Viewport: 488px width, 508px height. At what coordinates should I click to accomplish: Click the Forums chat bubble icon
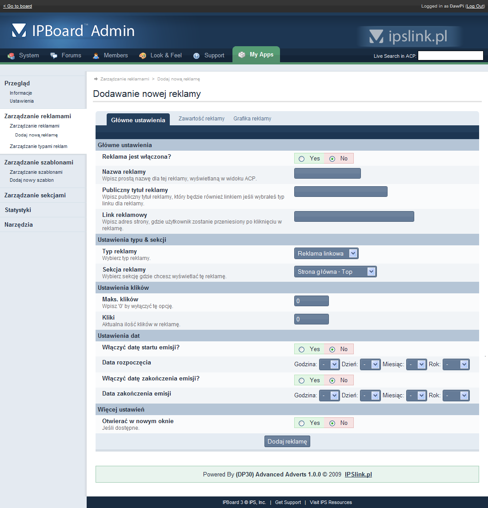point(54,56)
